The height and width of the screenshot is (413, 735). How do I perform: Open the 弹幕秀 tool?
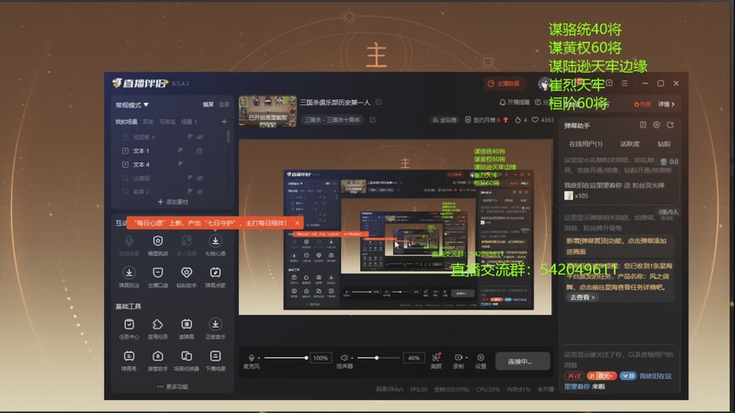click(x=129, y=360)
